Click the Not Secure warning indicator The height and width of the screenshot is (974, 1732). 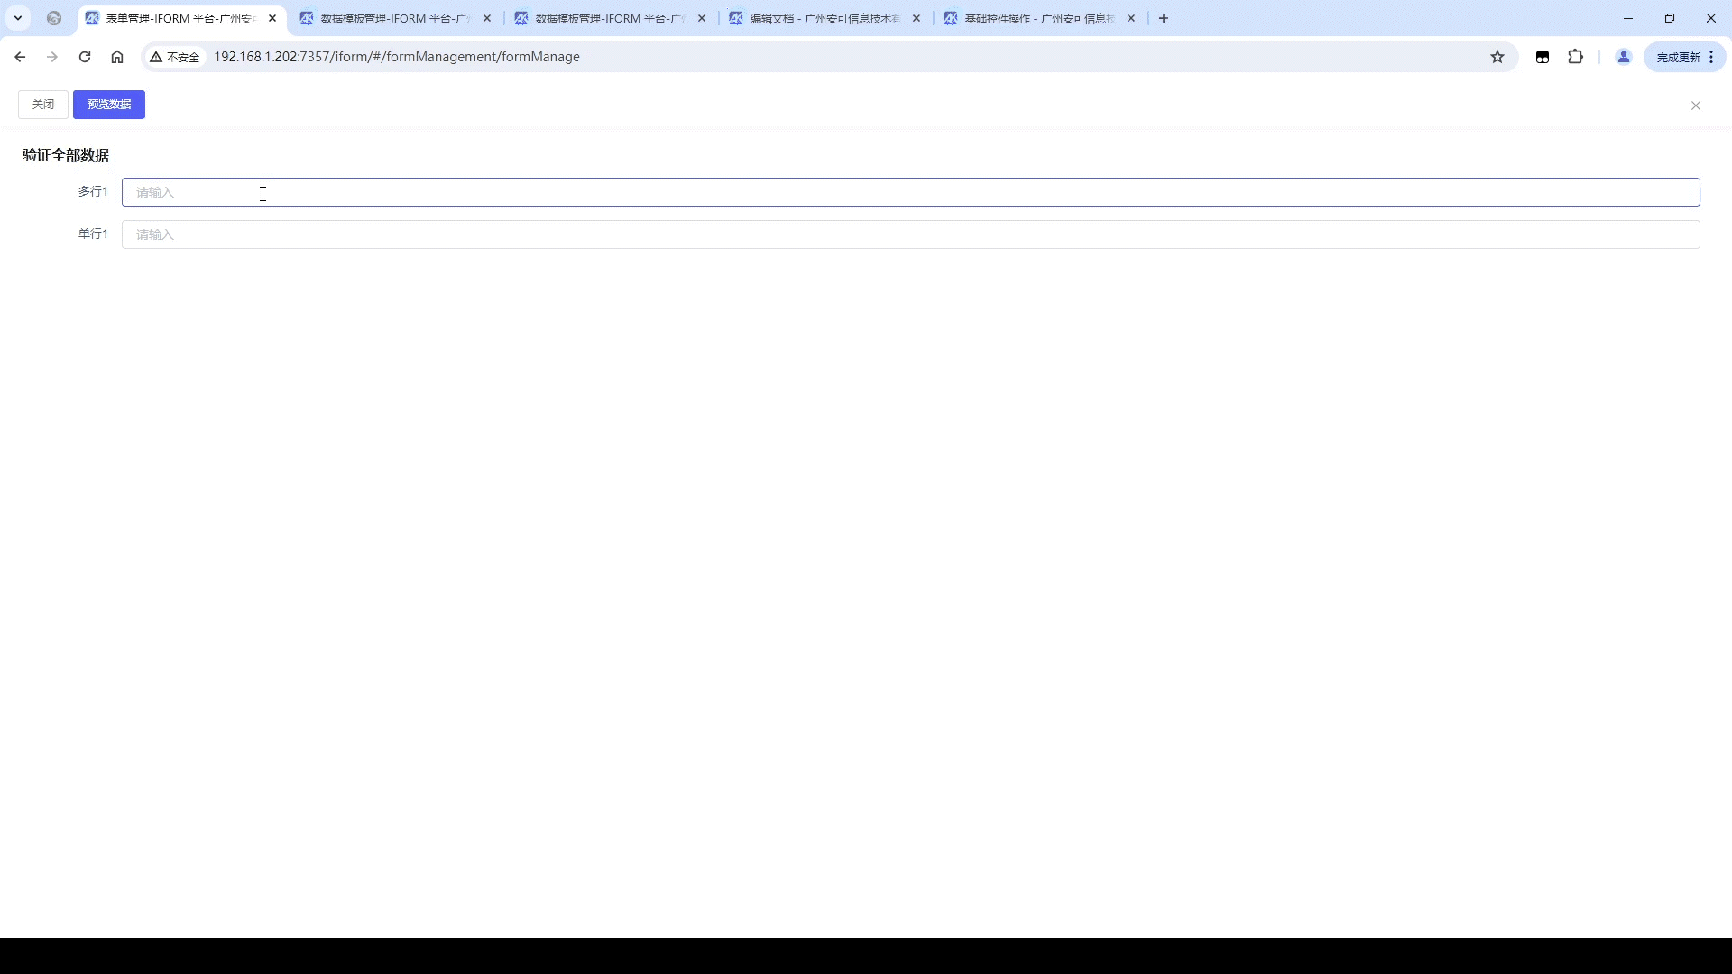point(175,57)
